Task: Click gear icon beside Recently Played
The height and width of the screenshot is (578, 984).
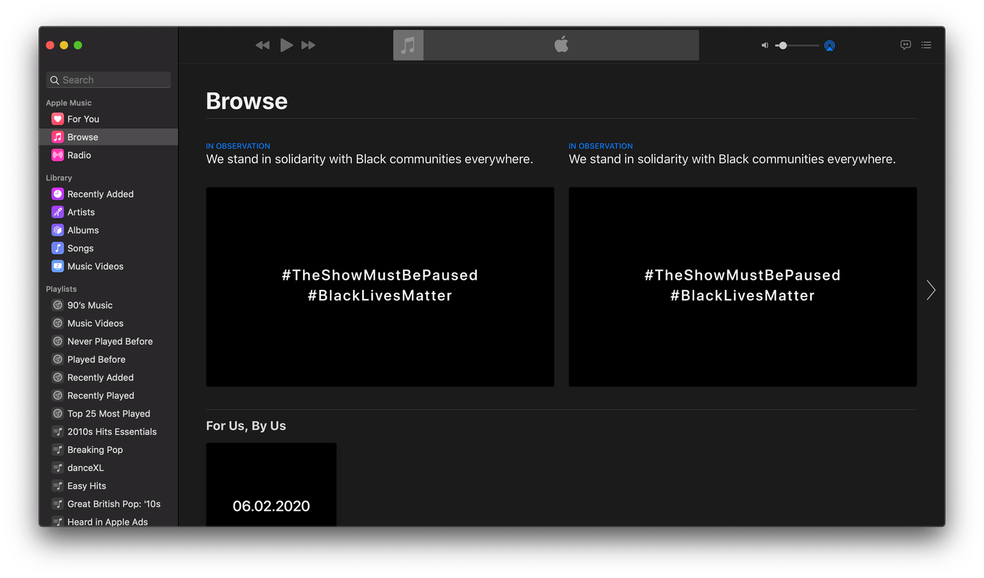Action: point(58,396)
